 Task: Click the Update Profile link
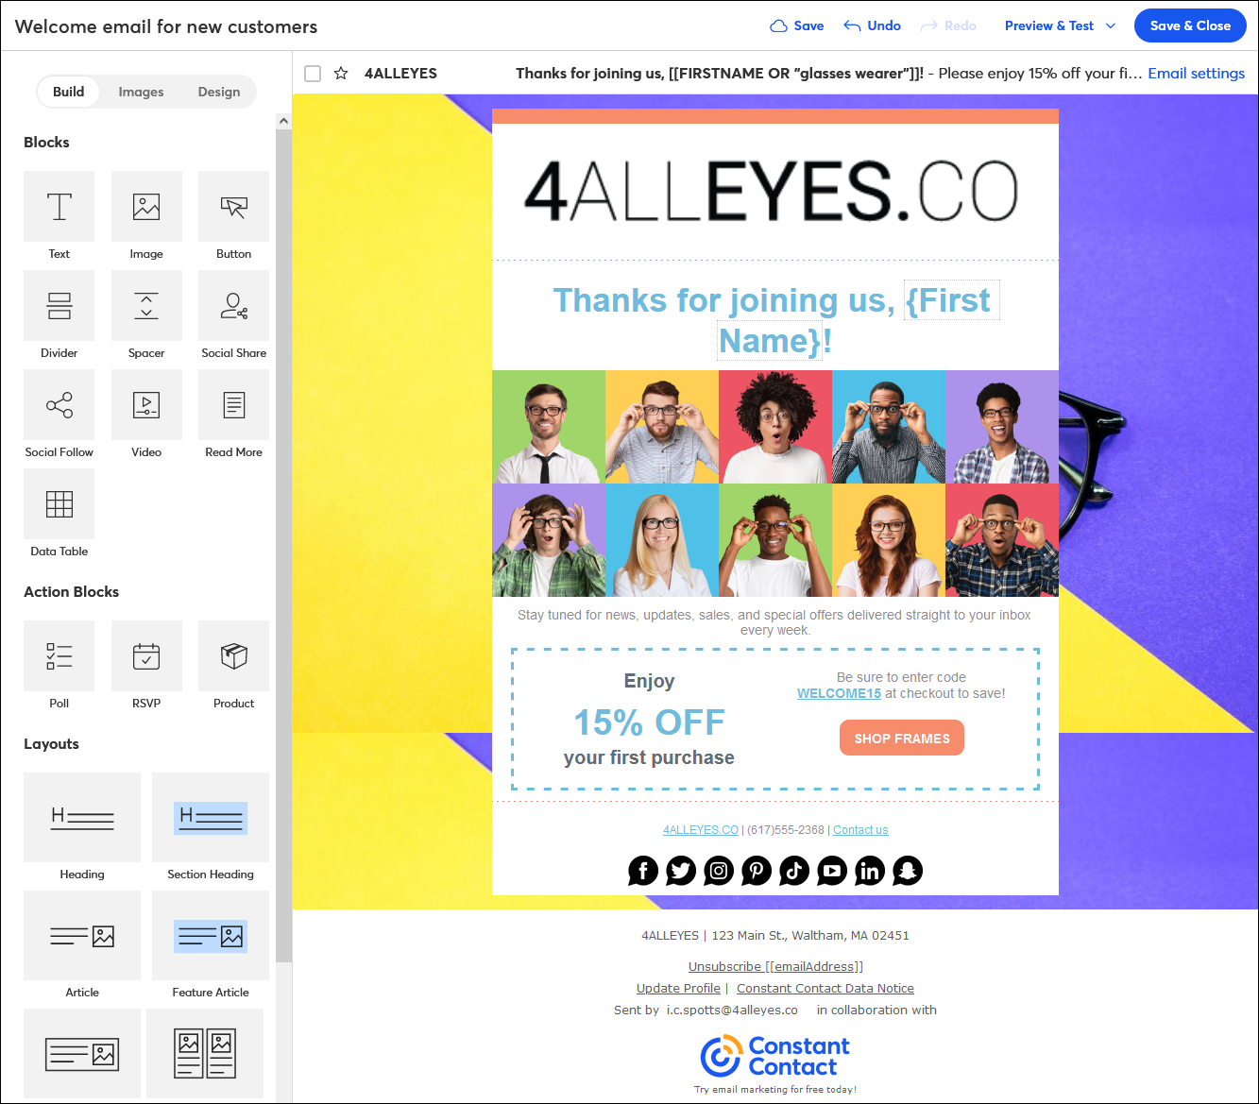(678, 988)
